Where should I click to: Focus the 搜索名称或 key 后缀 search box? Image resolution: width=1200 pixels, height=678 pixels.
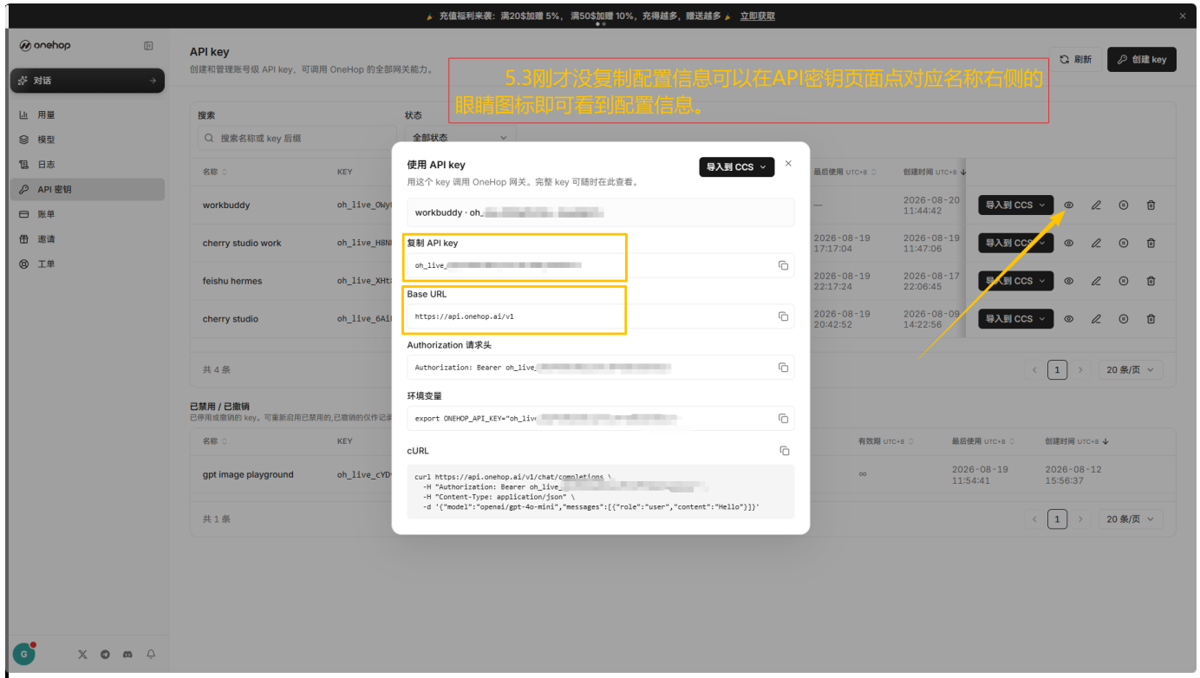tap(297, 138)
